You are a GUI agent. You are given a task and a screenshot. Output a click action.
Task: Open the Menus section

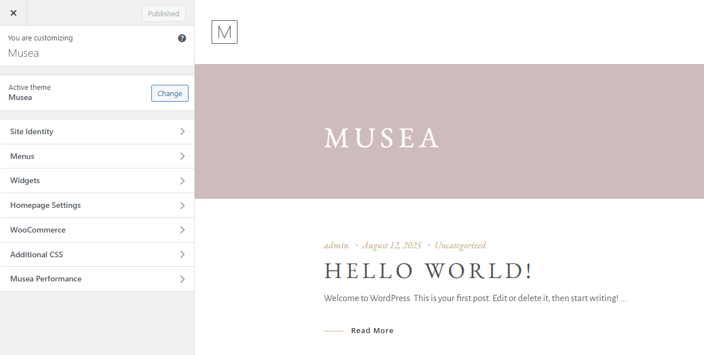click(97, 156)
